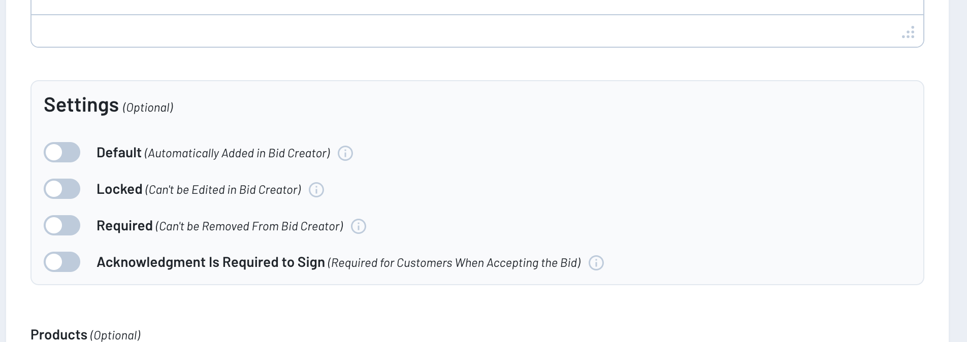Image resolution: width=967 pixels, height=342 pixels.
Task: Click info icon for Acknowledgment Required to Sign
Action: click(596, 263)
